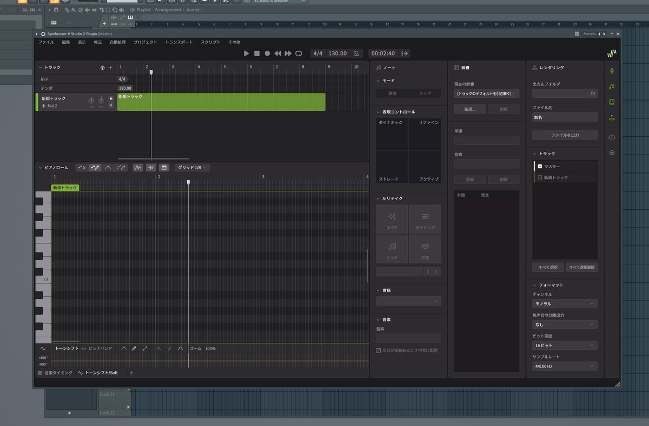Click the ファイル名 input field

click(x=565, y=117)
